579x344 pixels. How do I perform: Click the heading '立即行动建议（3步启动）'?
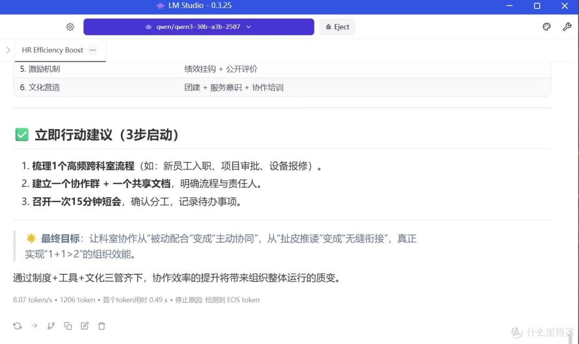[107, 134]
